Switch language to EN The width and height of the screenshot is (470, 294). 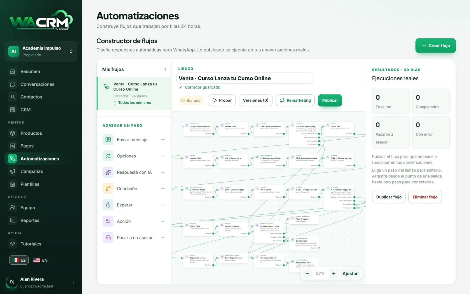click(40, 260)
